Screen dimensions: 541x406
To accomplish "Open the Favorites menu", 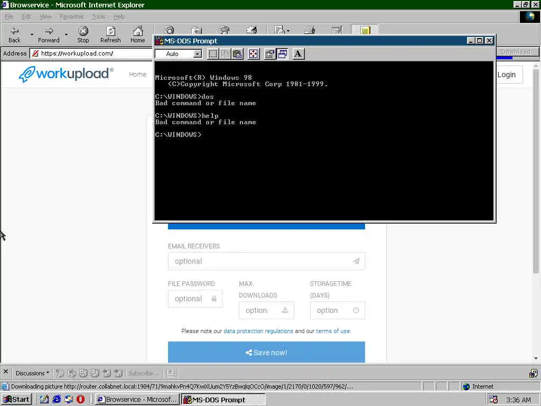I will tap(71, 16).
